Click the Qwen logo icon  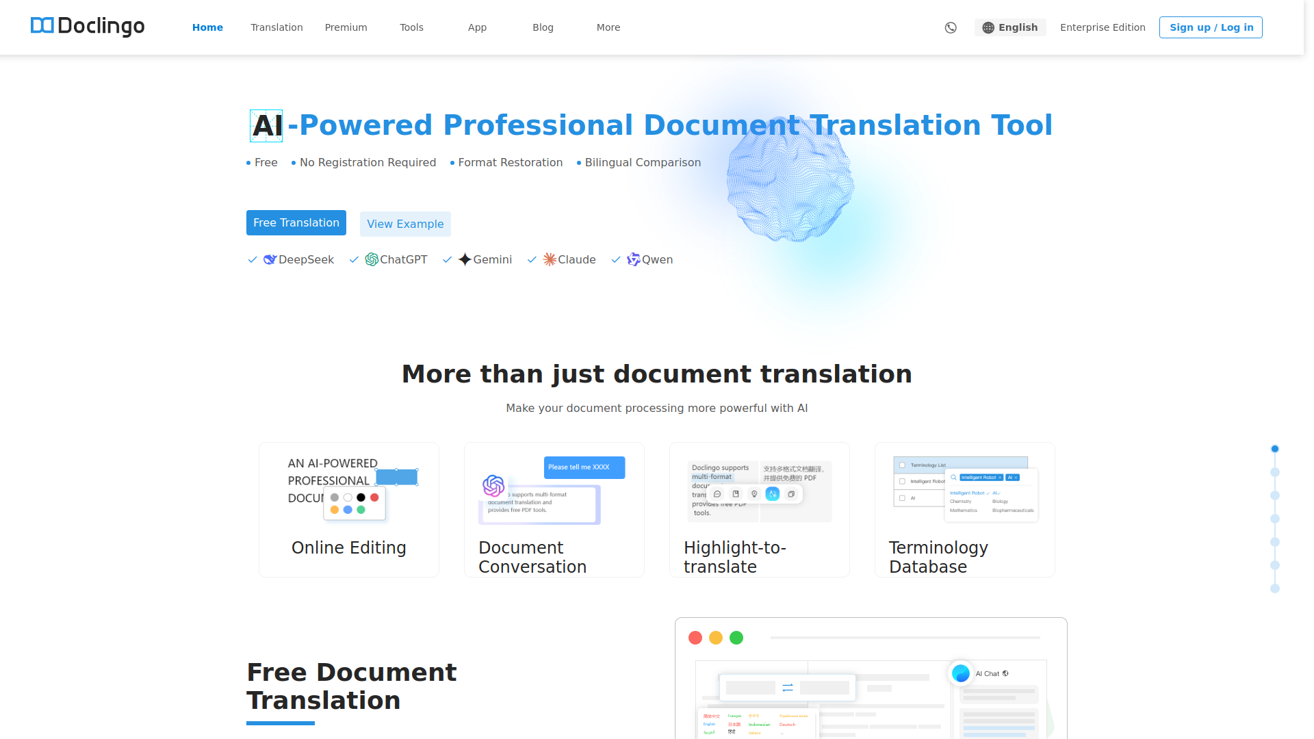click(x=634, y=259)
